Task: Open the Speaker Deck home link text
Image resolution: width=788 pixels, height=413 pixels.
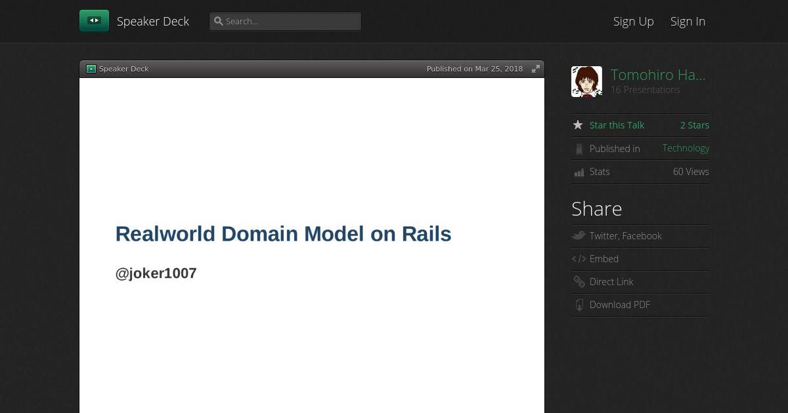Action: (x=153, y=21)
